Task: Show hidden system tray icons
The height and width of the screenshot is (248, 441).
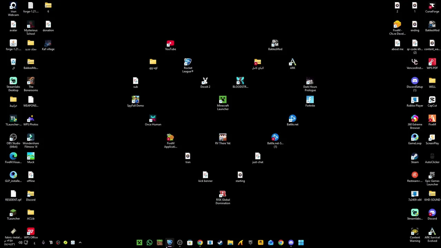Action: point(80,243)
